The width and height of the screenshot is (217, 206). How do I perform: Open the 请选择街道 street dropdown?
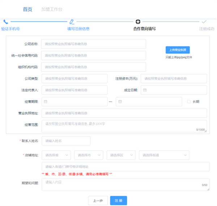(x=164, y=155)
